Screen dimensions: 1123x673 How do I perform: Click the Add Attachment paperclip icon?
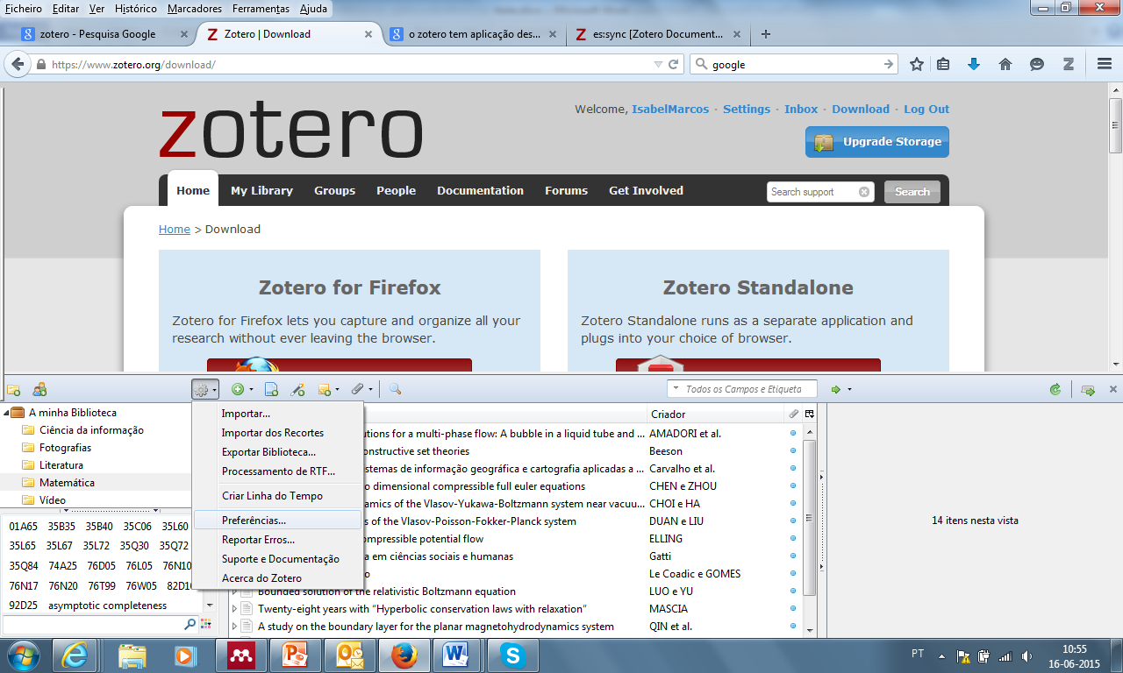coord(357,389)
